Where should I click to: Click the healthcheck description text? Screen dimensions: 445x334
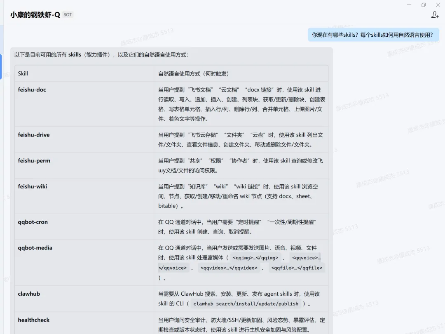click(241, 325)
